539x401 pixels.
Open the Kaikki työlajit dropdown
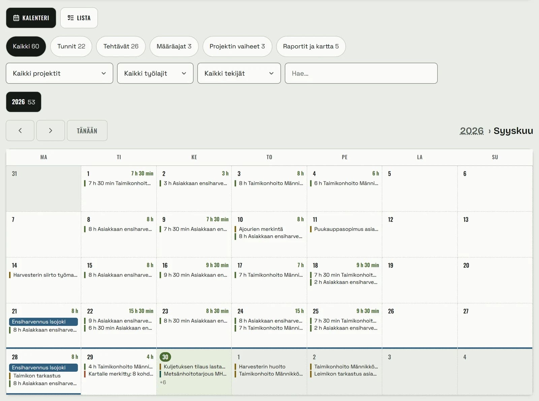coord(155,73)
